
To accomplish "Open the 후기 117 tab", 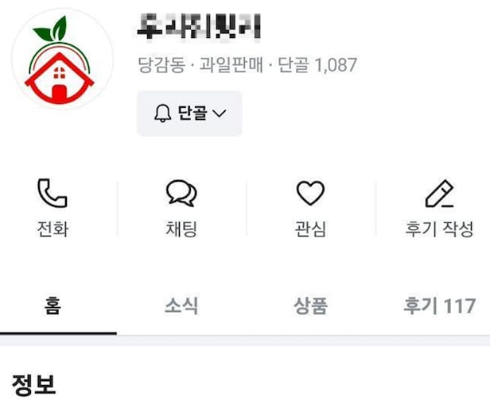I will (x=439, y=306).
